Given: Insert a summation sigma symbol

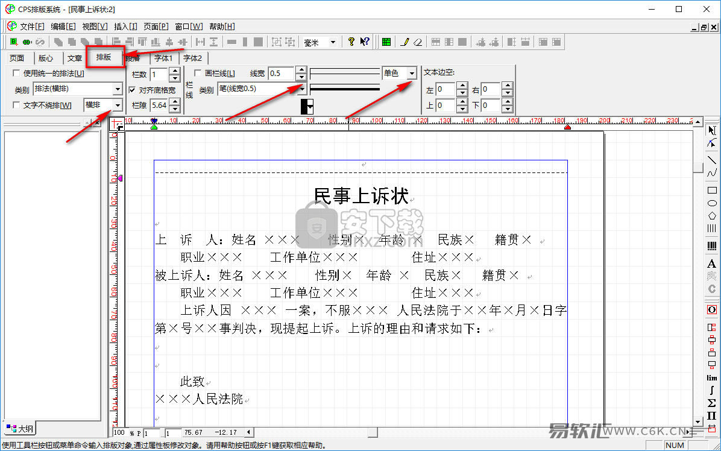Looking at the screenshot, I should point(712,403).
